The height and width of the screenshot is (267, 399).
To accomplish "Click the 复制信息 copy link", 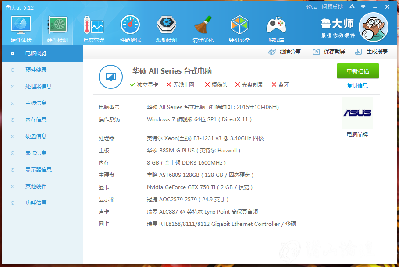I will 358,85.
